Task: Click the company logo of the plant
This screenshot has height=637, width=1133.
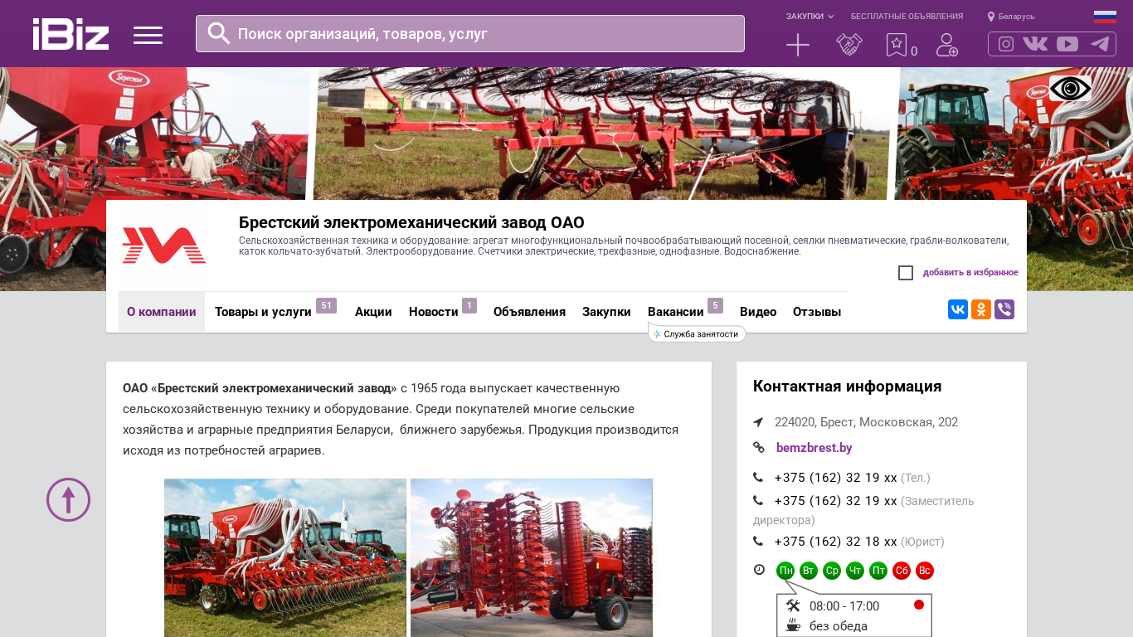Action: 164,246
